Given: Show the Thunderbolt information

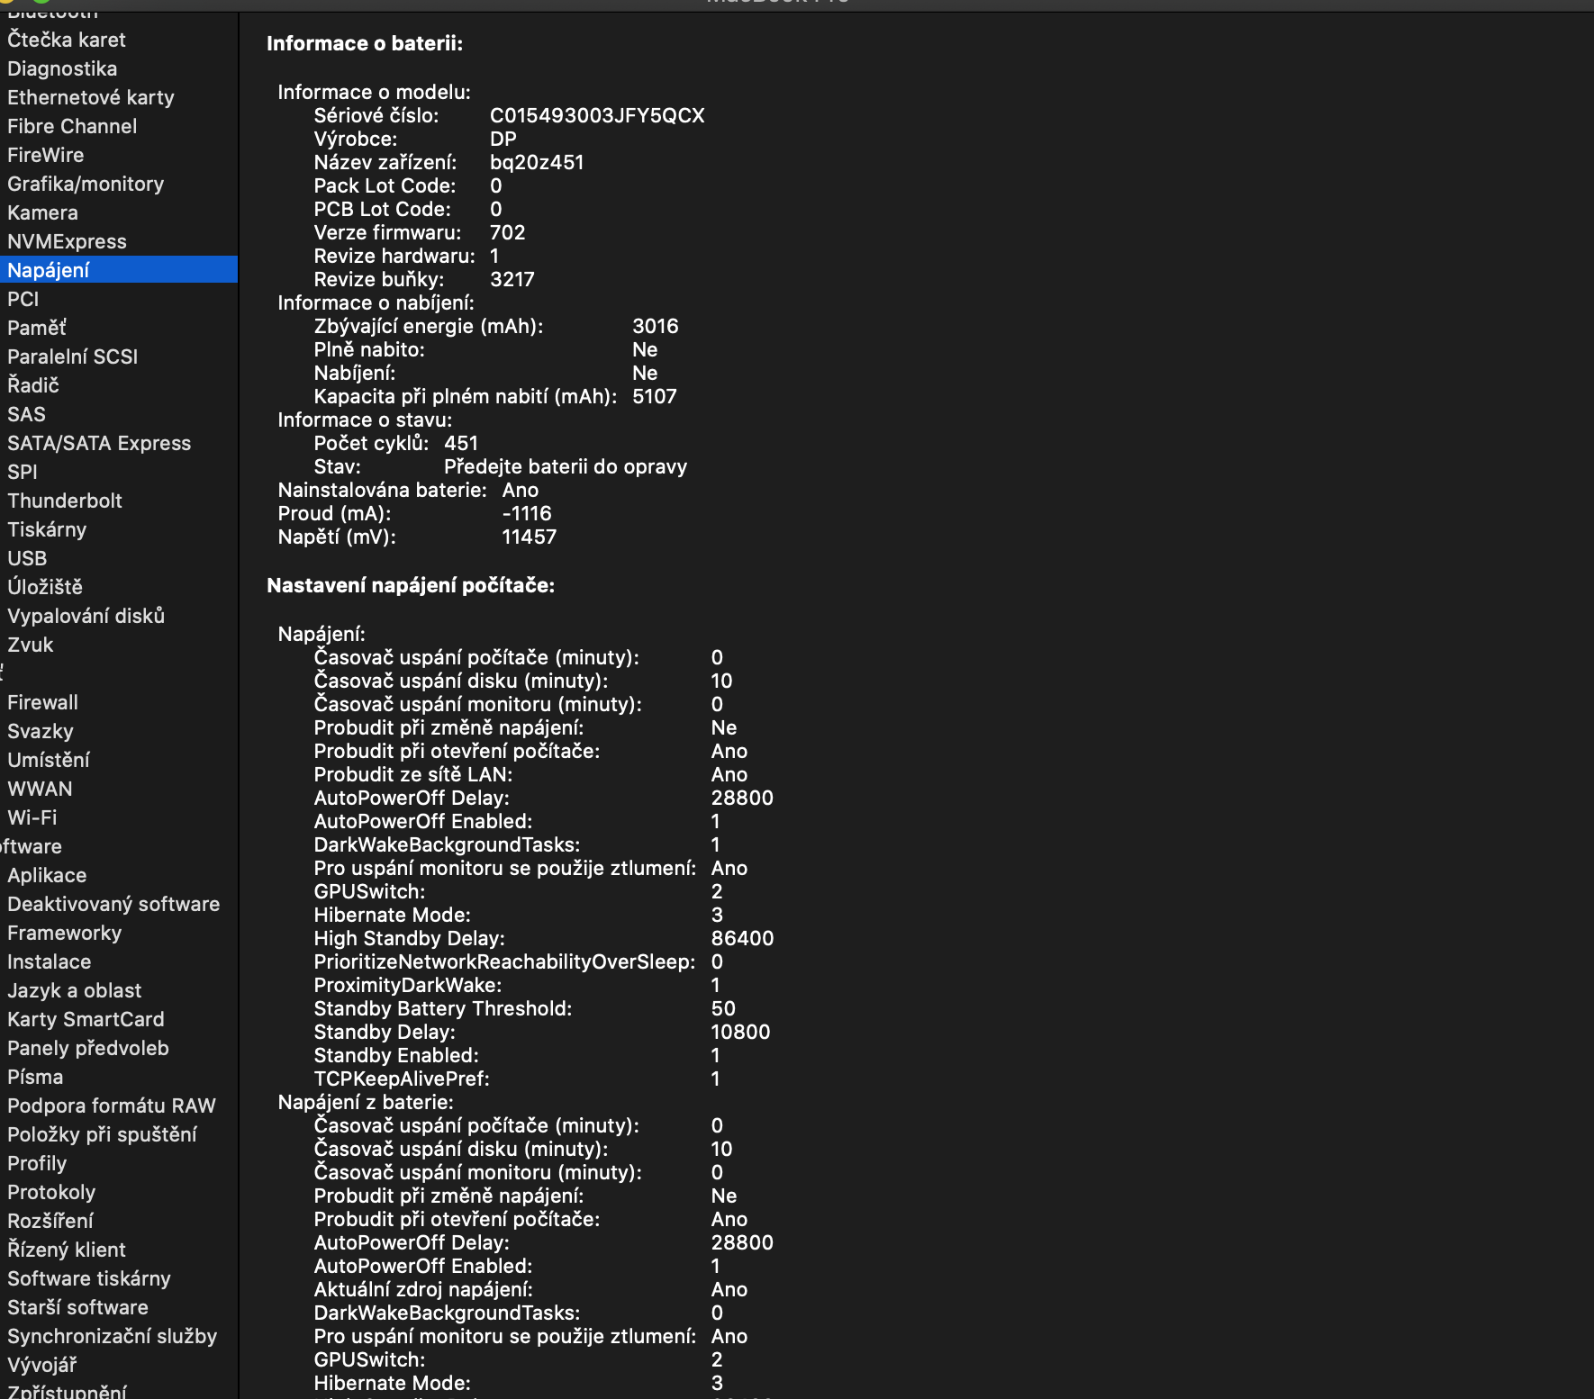Looking at the screenshot, I should coord(65,501).
